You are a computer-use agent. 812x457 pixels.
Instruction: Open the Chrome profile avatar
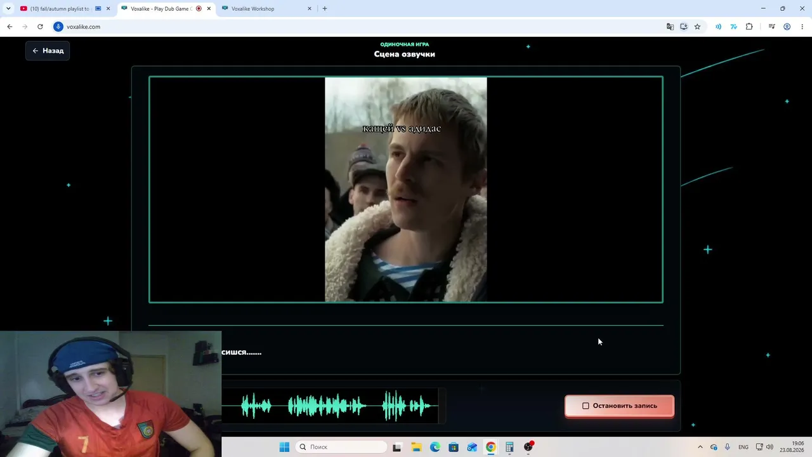(787, 27)
